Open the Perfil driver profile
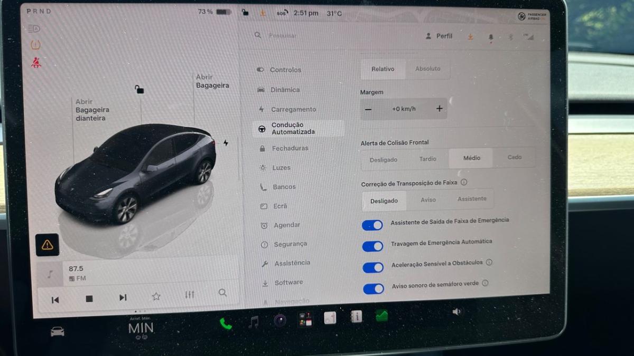 point(439,36)
